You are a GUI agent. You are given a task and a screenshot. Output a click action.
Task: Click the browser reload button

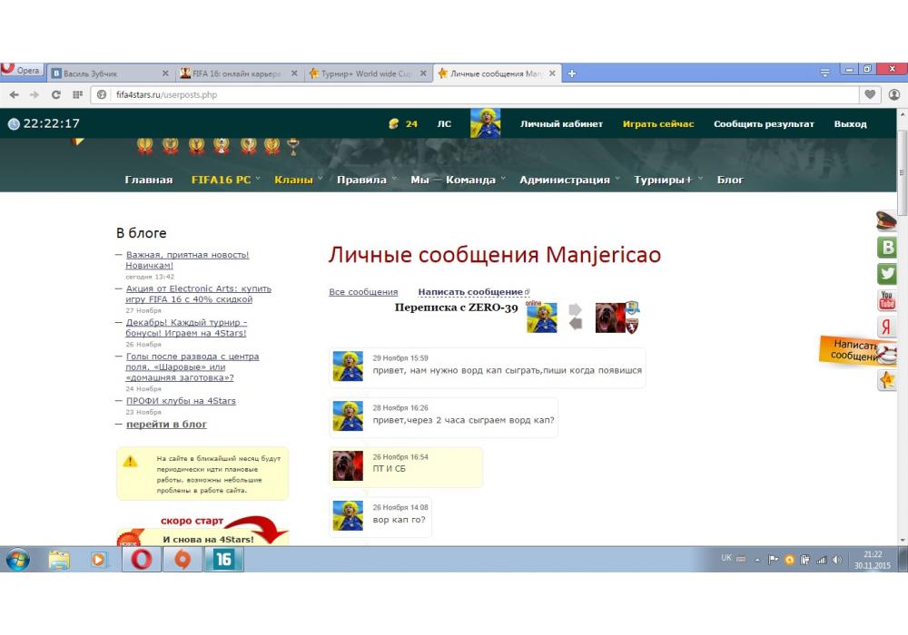pyautogui.click(x=55, y=94)
